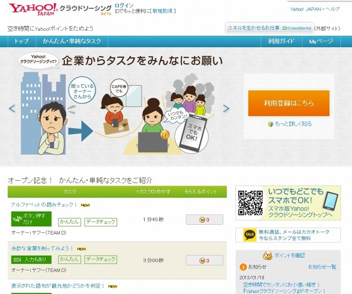The width and height of the screenshot is (352, 294).
Task: Click データチェック tag in アルファベット row
Action: (x=101, y=222)
